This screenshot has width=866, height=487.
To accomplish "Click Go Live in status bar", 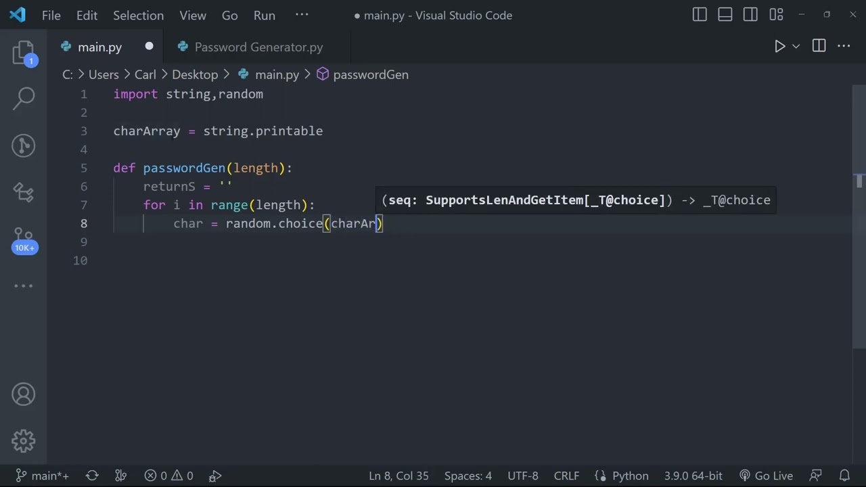I will [x=766, y=476].
